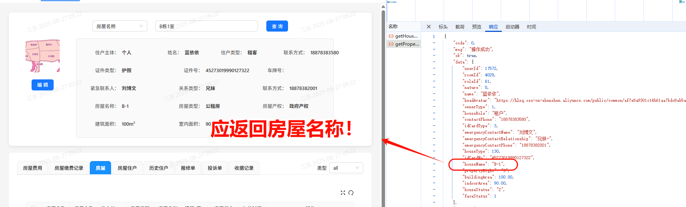
Task: Select the 房屋住户 tab
Action: click(127, 168)
